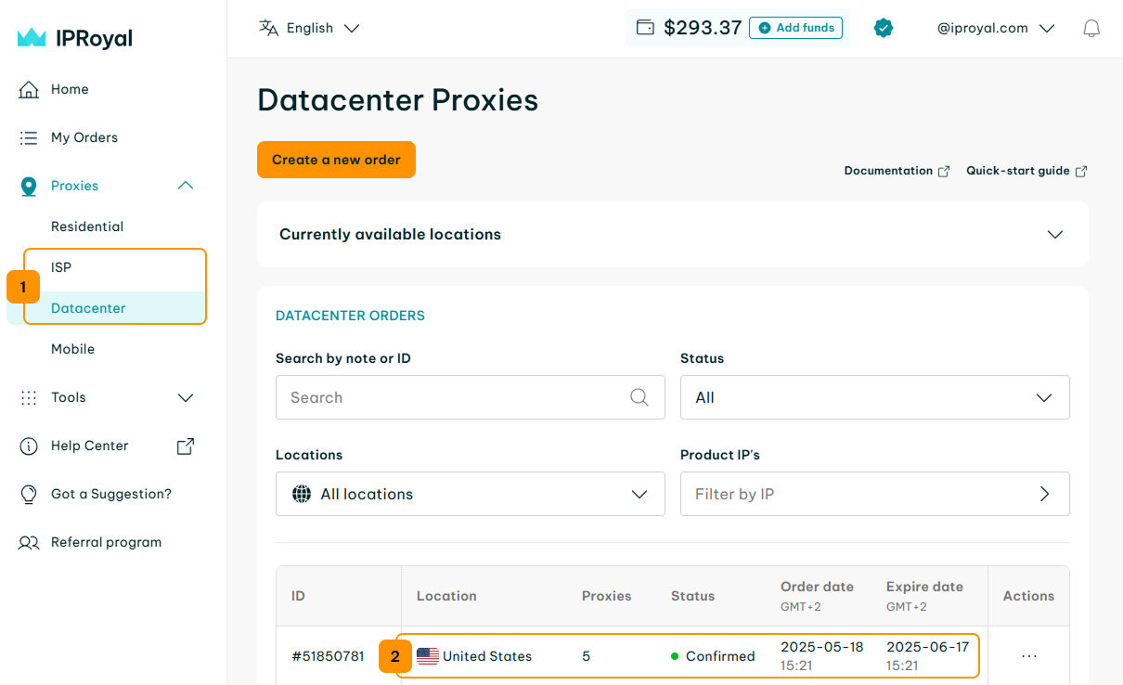The image size is (1123, 685).
Task: Open Referral program link
Action: coord(106,542)
